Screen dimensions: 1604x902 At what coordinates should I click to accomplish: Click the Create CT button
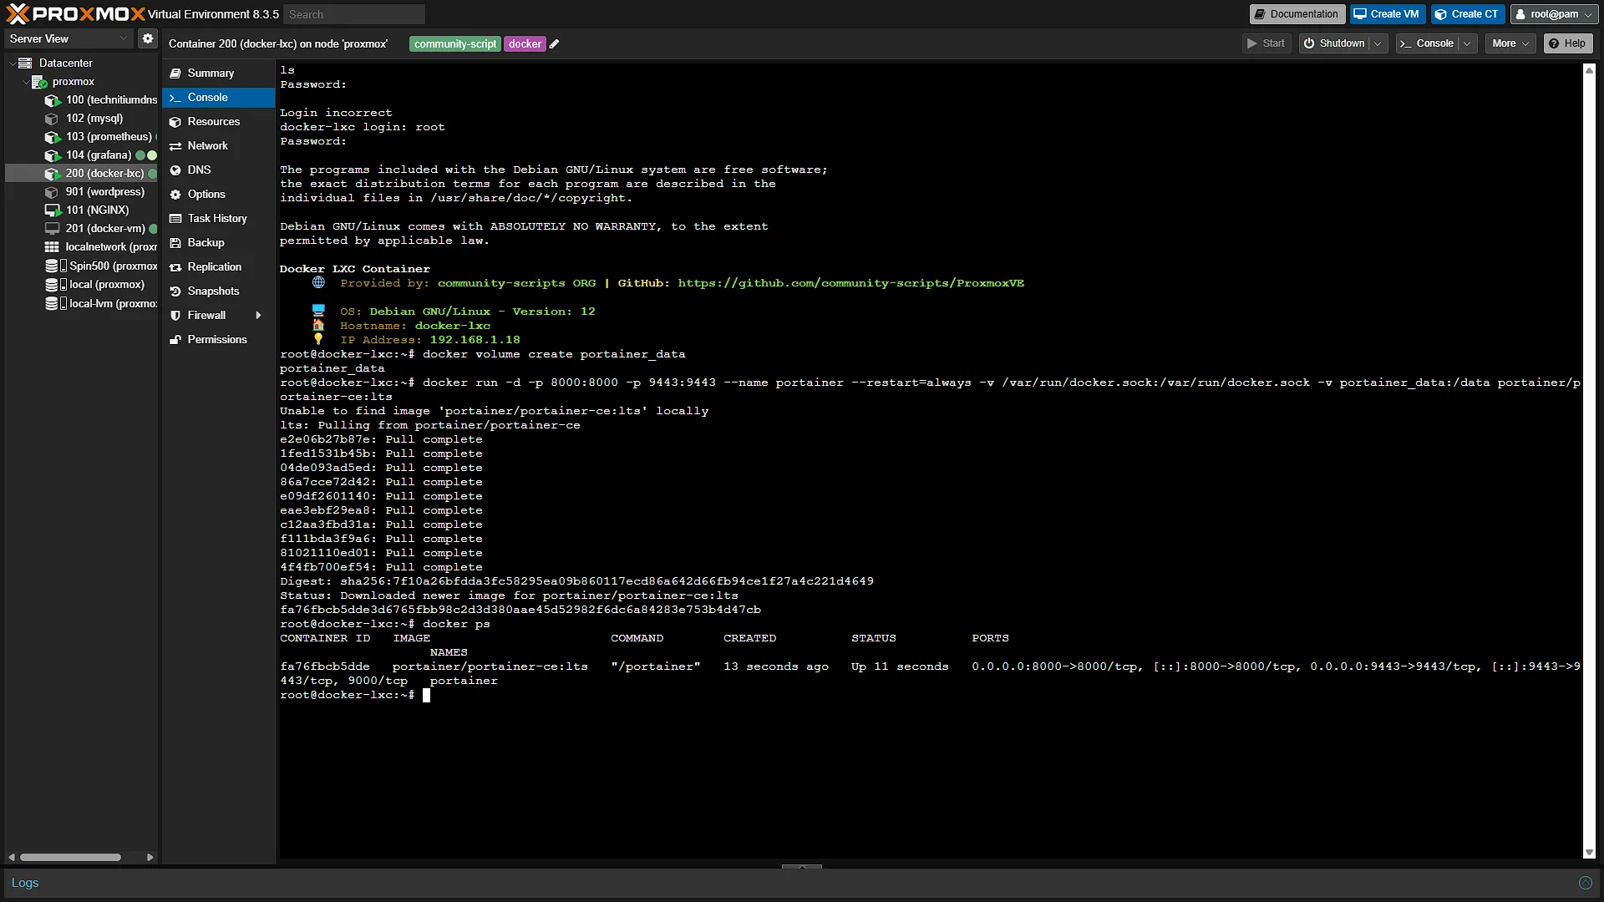1468,14
